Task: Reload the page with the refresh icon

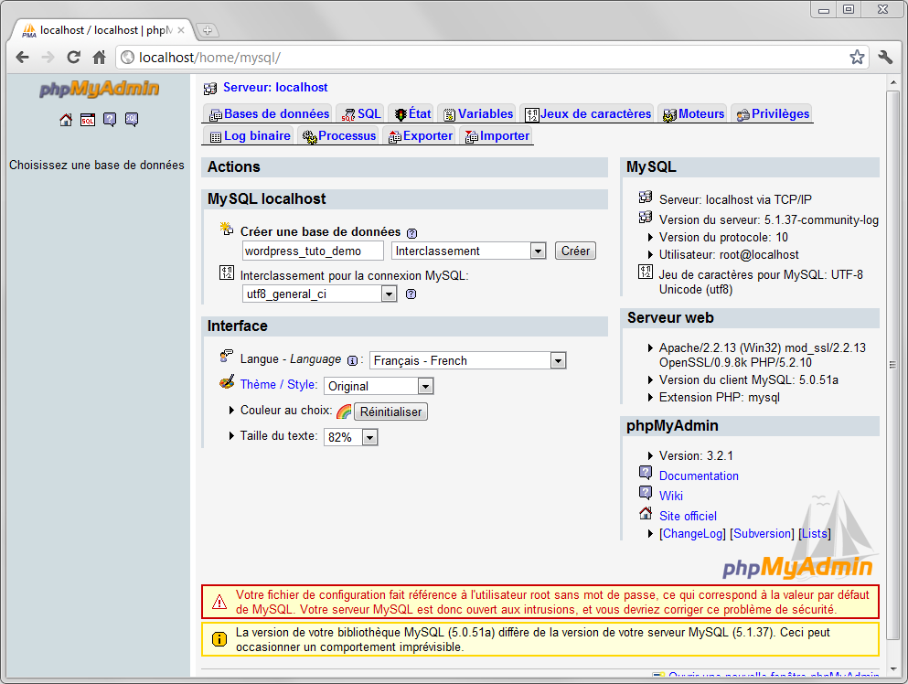Action: click(73, 58)
